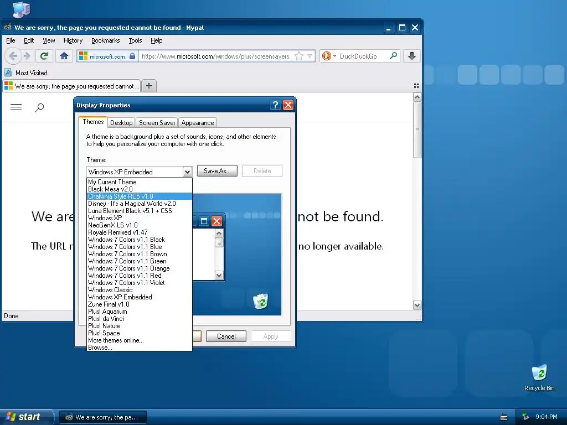The image size is (567, 425).
Task: Click the microsoft.com site identity logo
Action: coord(83,56)
